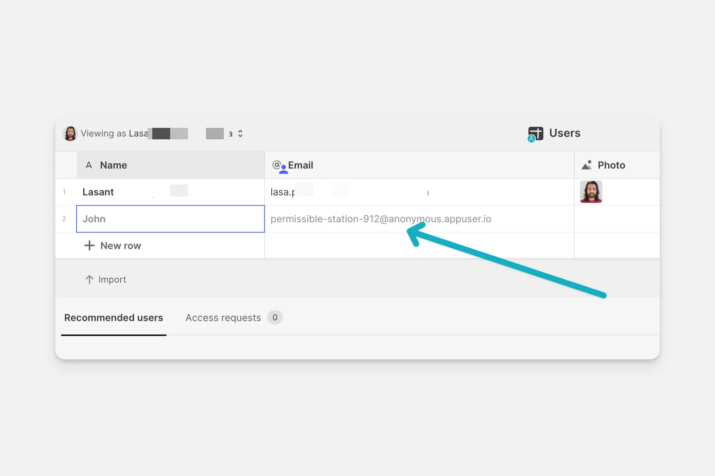
Task: Open the Photo column header
Action: click(617, 165)
